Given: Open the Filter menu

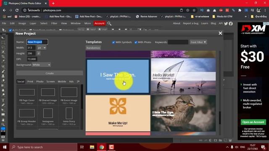Looking at the screenshot, I should click(x=54, y=23).
